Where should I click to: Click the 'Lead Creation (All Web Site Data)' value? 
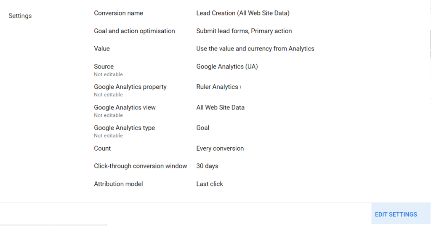(242, 13)
